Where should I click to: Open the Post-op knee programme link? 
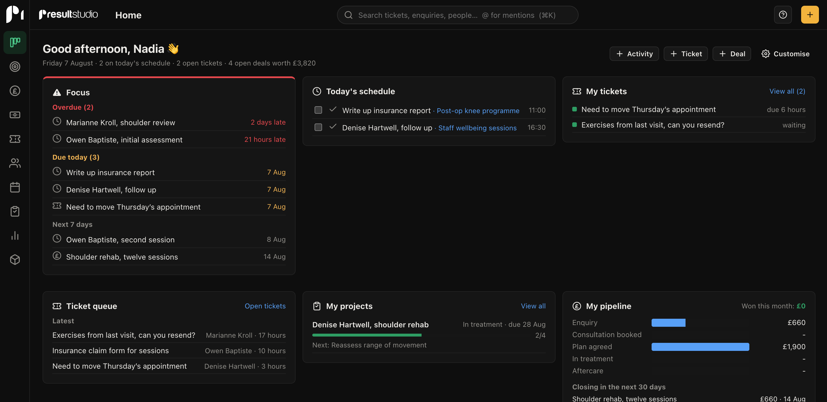[478, 111]
